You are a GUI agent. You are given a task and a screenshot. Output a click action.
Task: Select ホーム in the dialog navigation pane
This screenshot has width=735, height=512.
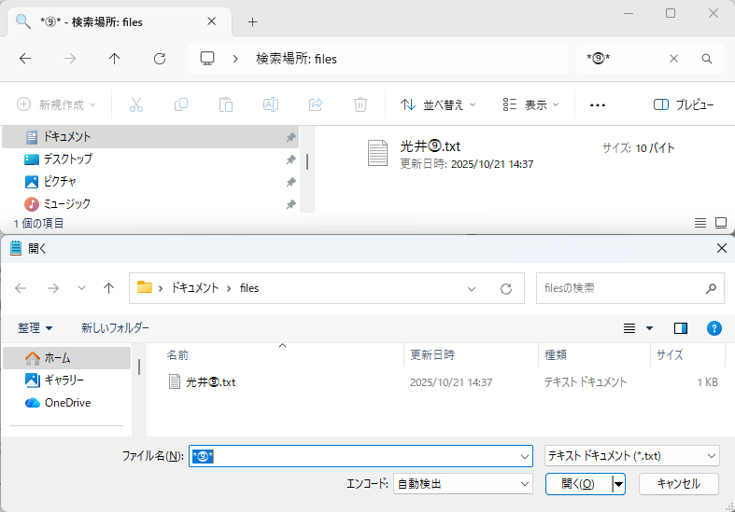click(66, 358)
